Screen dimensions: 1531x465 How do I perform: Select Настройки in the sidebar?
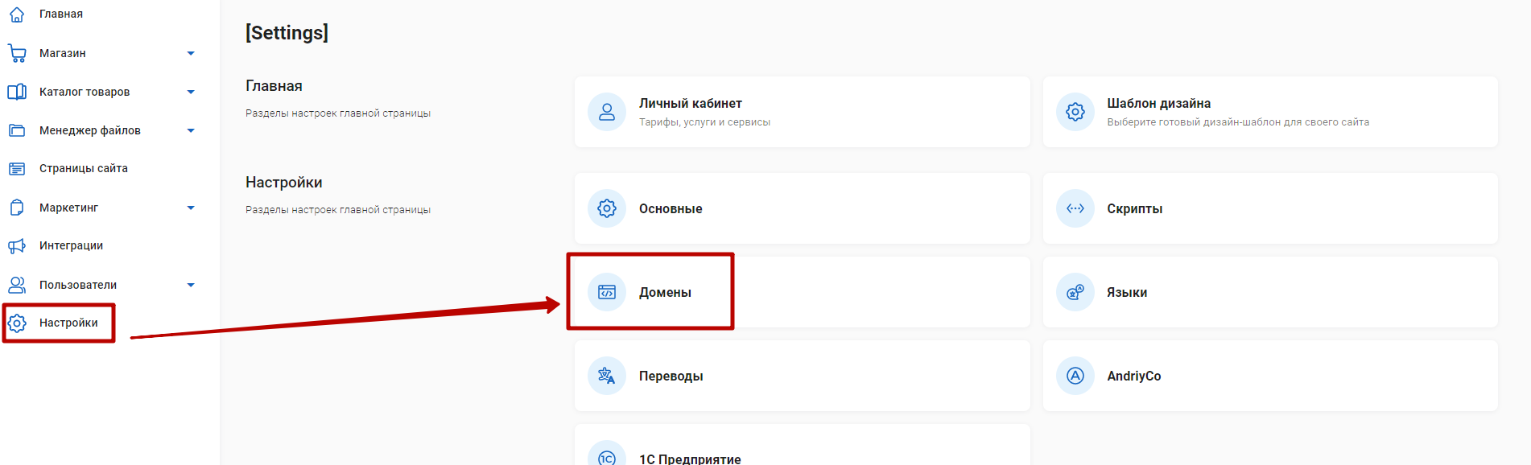[x=68, y=323]
